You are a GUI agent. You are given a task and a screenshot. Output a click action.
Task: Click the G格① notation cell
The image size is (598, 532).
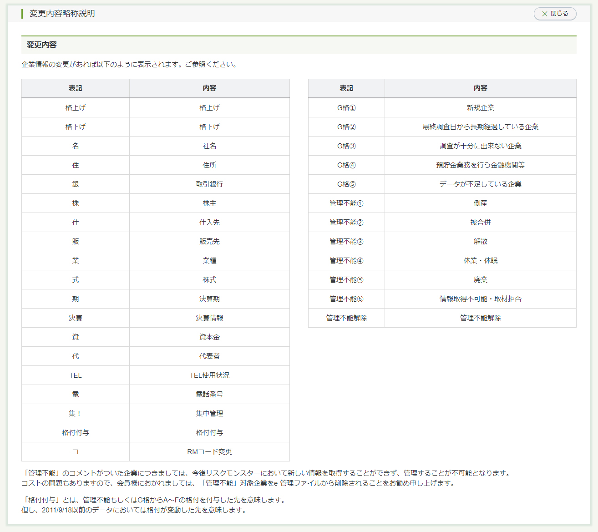[346, 108]
